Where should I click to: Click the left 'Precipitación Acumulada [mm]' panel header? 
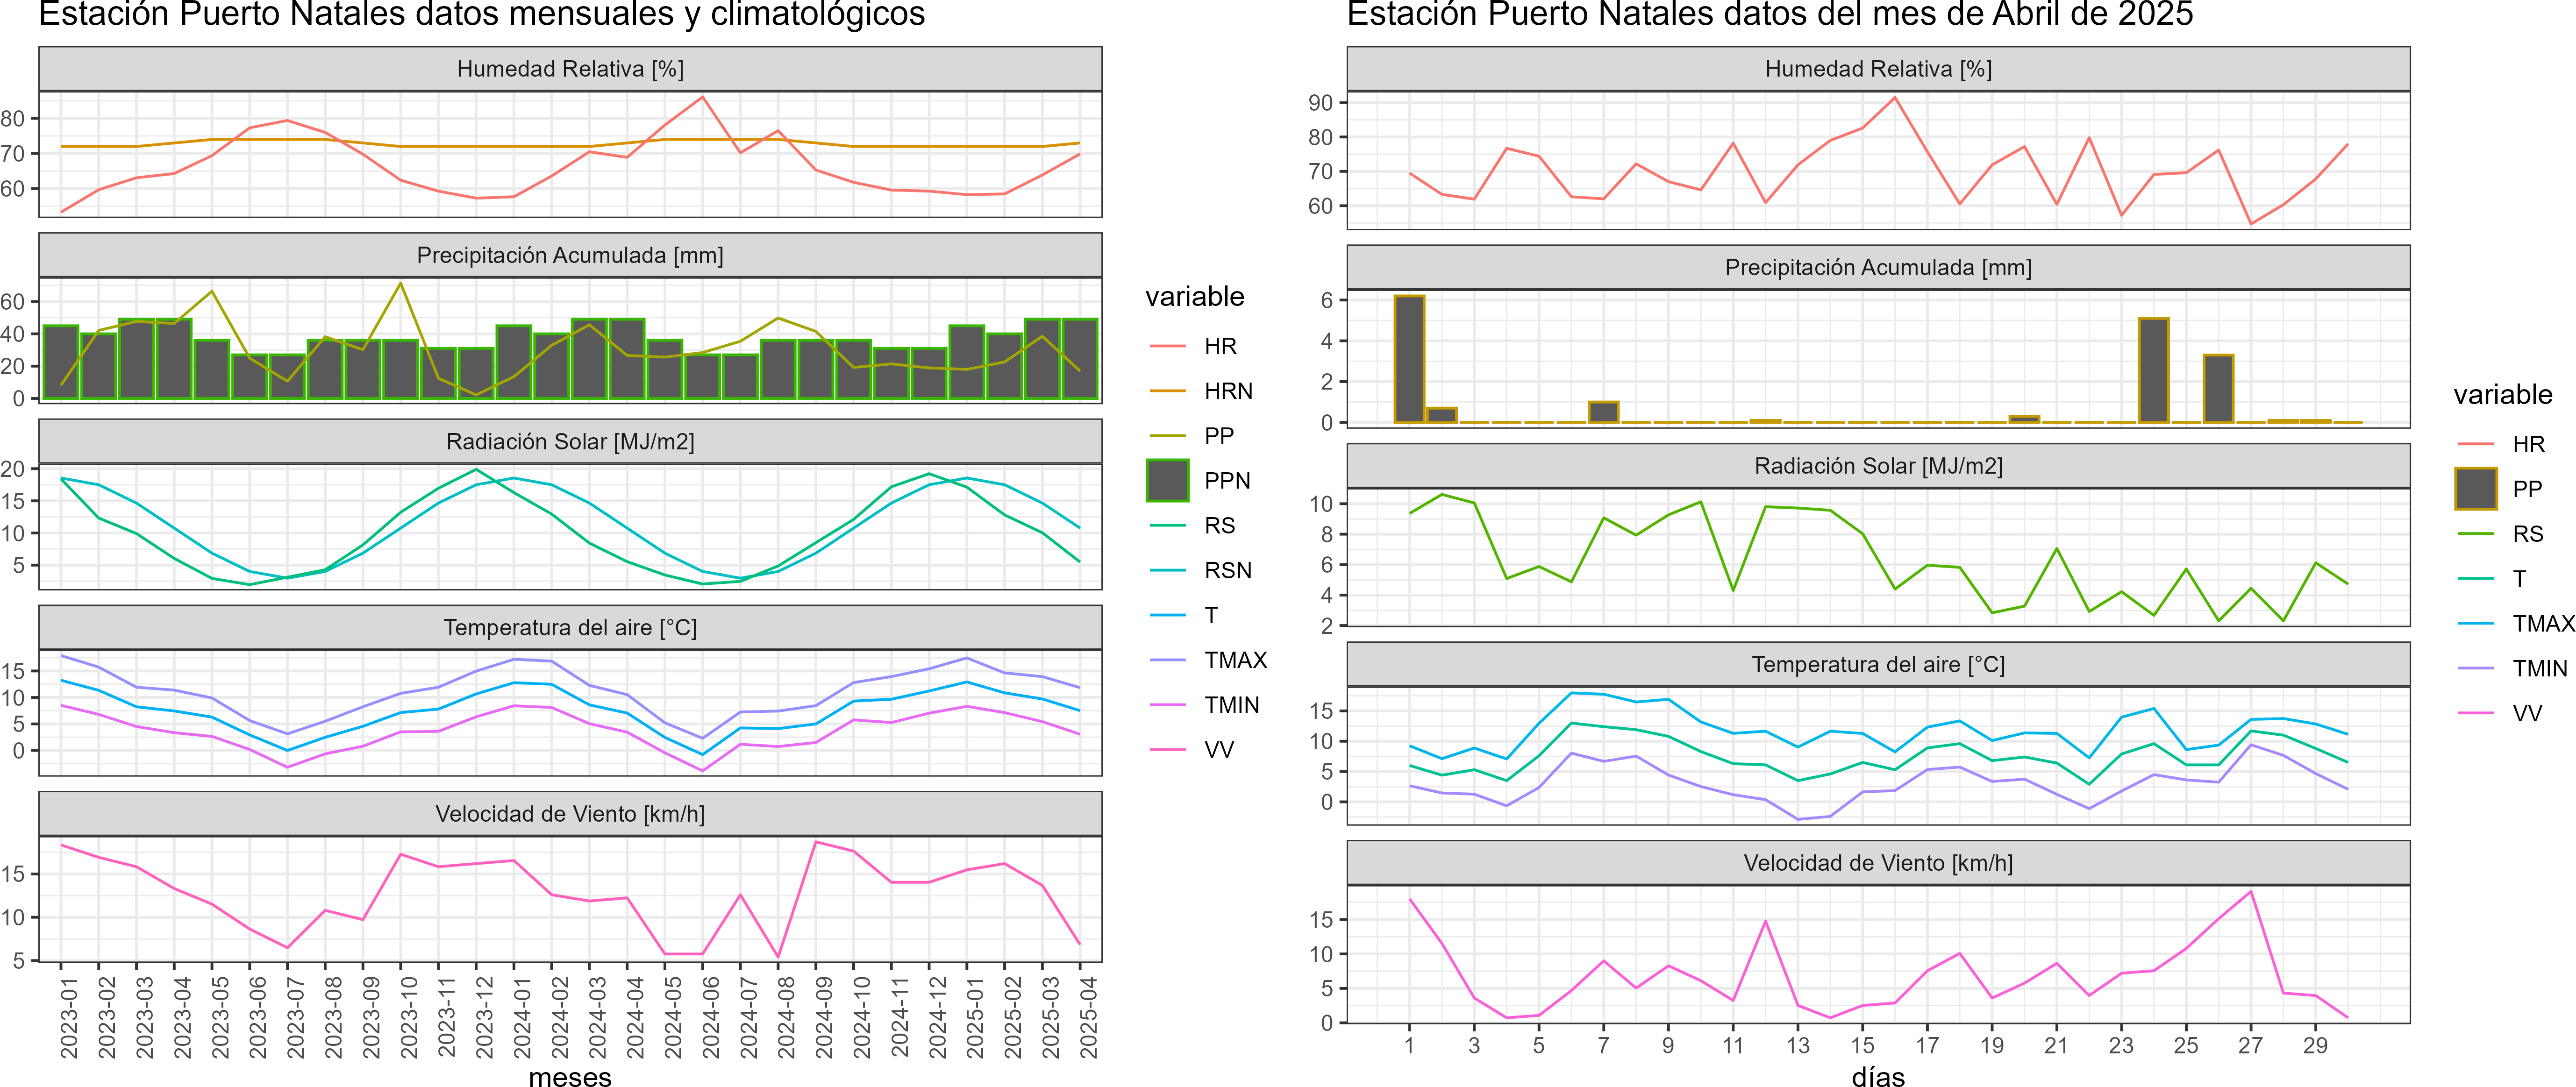coord(570,255)
